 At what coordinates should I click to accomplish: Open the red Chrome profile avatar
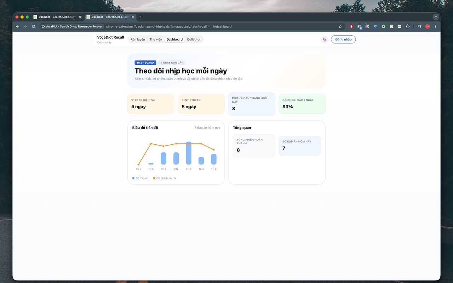(428, 27)
